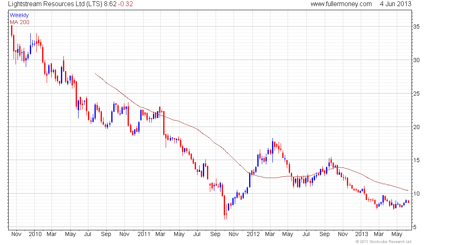Click the MA 200 legend label

point(20,22)
